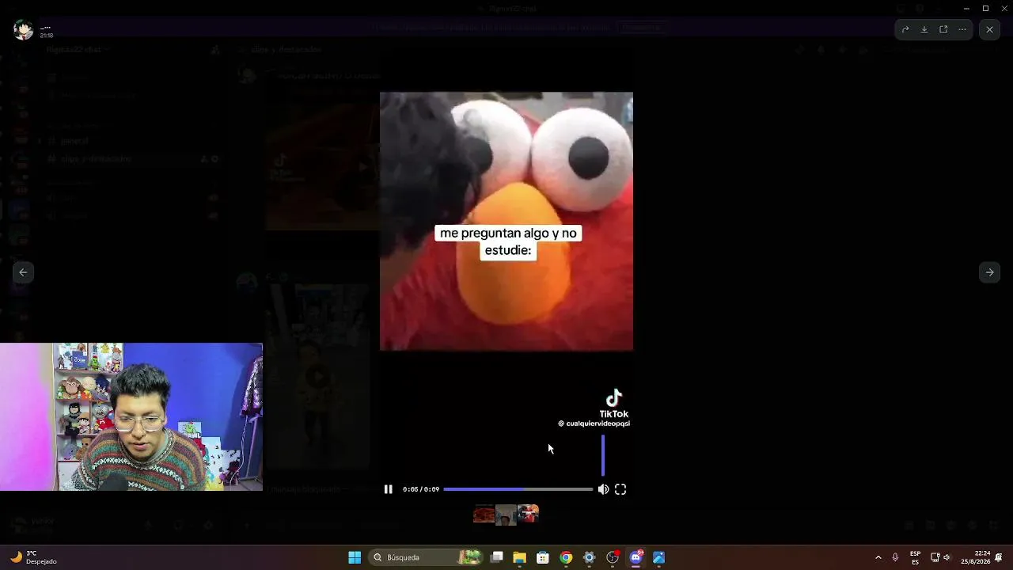Screen dimensions: 1013x570
Task: Close the media viewer overlay
Action: coord(989,29)
